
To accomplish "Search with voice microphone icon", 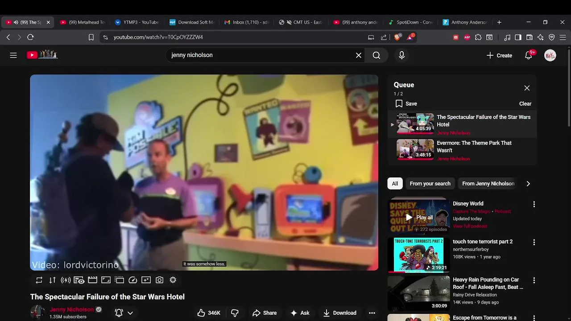I will coord(401,55).
